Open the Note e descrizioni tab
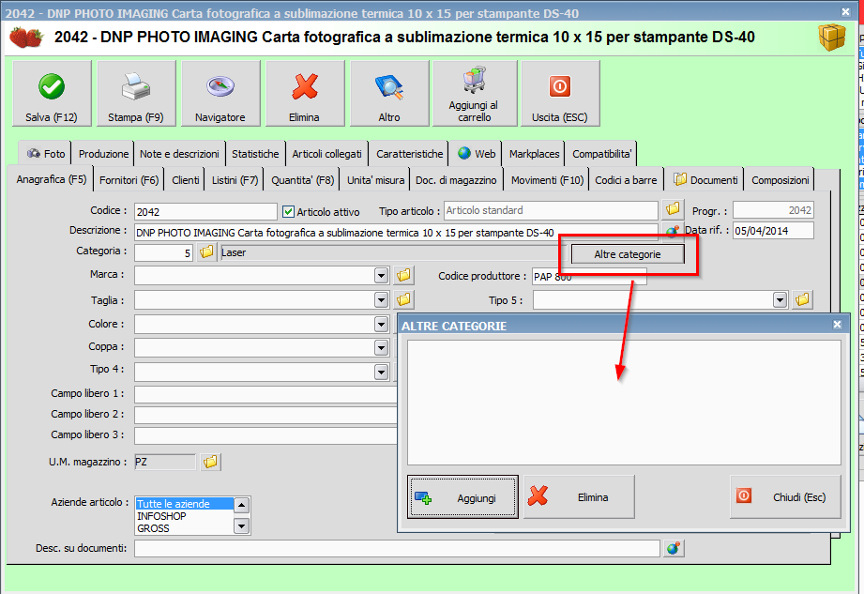 point(179,154)
